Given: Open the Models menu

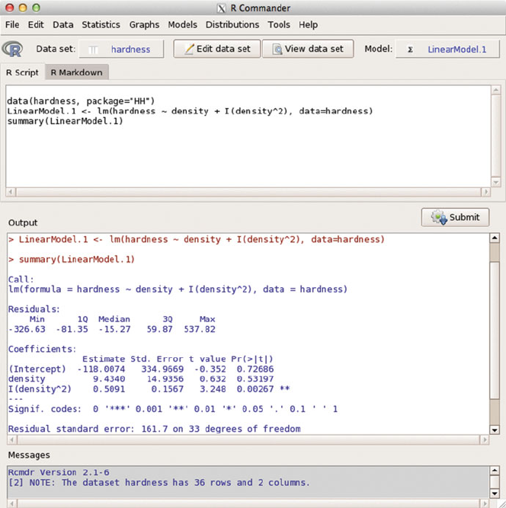Looking at the screenshot, I should (x=182, y=24).
